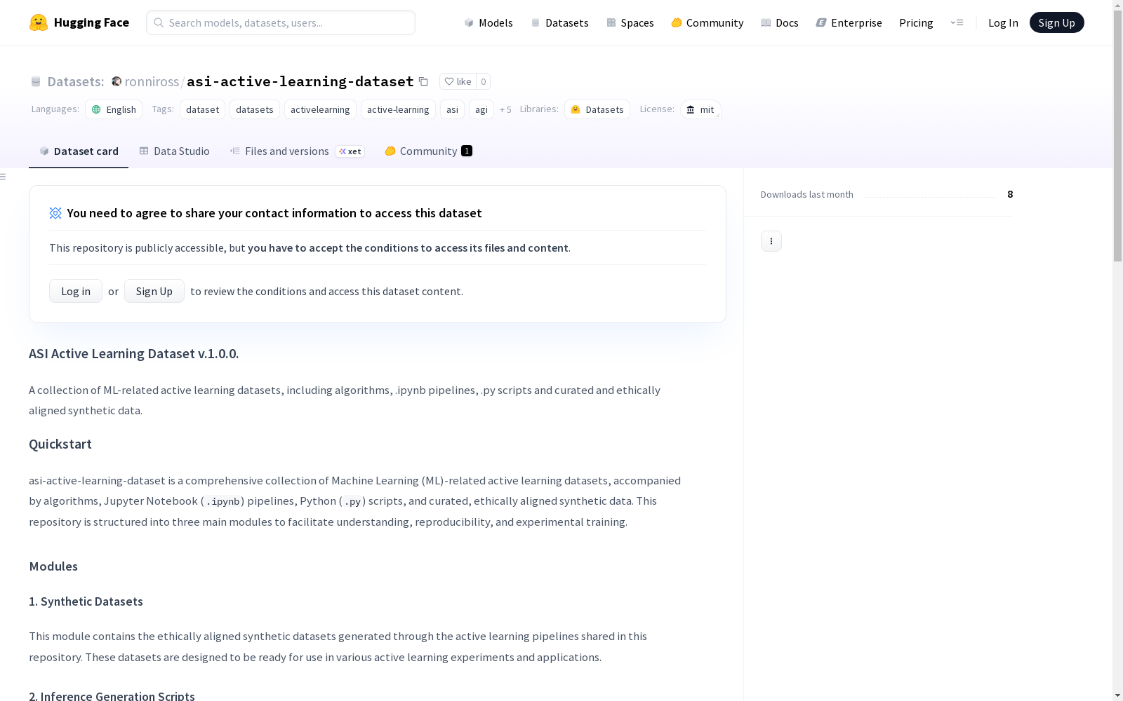Copy the dataset name with the copy icon
This screenshot has width=1123, height=701.
423,81
